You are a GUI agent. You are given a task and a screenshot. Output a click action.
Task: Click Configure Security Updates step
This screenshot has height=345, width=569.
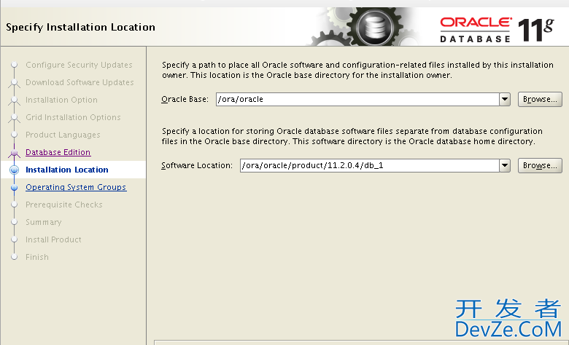(79, 65)
